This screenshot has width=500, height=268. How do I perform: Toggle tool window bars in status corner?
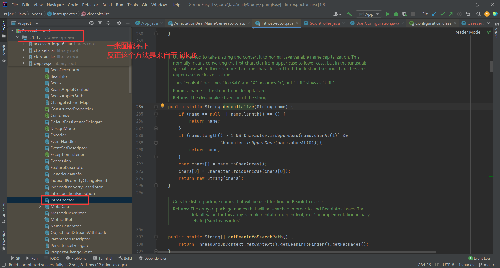tap(4, 265)
